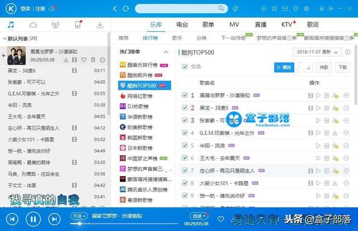Add chart song 半阳 - 流浪 to playlist
Screen dimensions: 358x231
[x=327, y=145]
